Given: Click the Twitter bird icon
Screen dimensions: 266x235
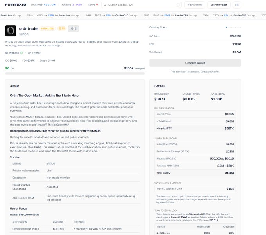Looking at the screenshot, I should point(29,53).
